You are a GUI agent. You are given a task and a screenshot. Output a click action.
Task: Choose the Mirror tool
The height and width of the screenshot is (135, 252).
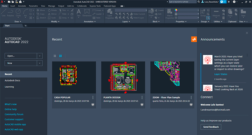[52, 14]
